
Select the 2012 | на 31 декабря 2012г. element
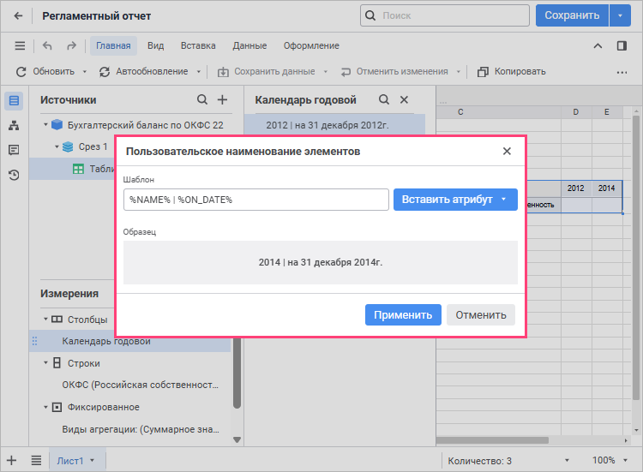tap(334, 125)
